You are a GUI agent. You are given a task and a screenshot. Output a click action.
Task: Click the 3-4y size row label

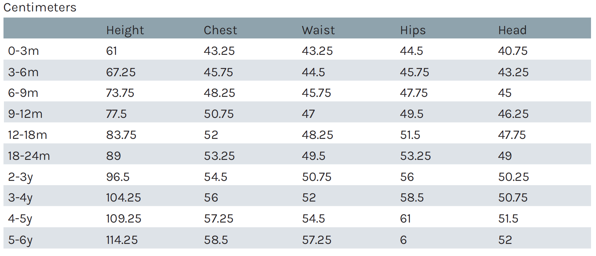(x=20, y=198)
